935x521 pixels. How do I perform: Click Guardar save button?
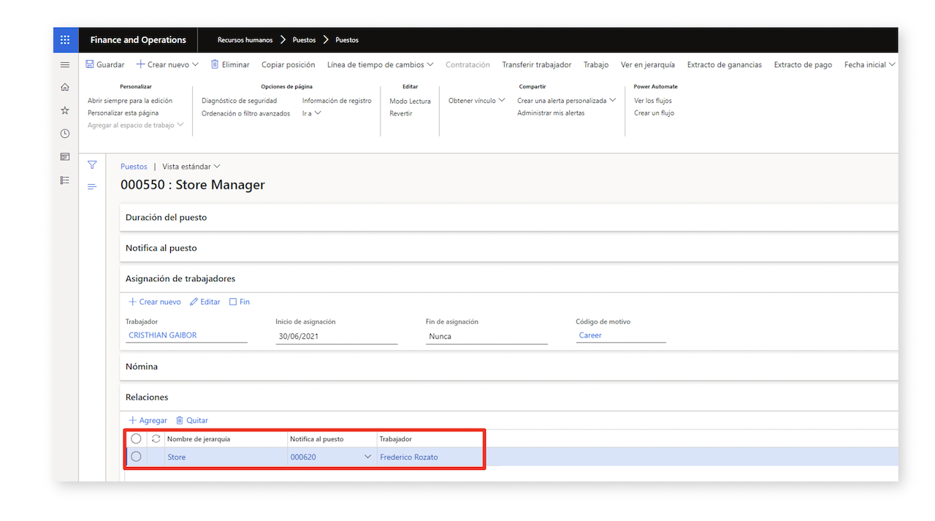(x=105, y=64)
